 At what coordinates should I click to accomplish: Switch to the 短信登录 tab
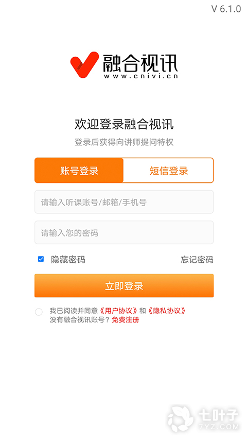(168, 171)
